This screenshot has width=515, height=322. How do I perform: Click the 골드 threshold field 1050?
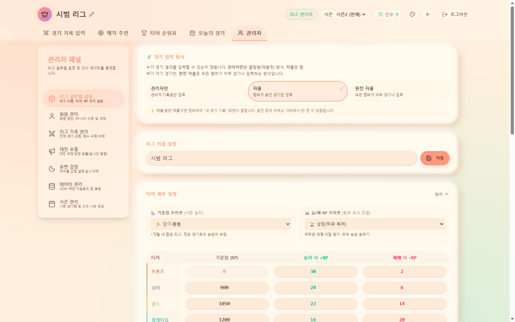pos(227,304)
